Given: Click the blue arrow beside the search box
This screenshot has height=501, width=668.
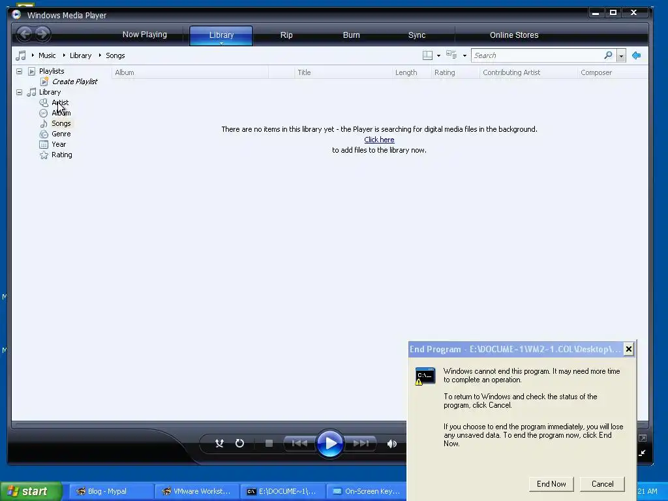Looking at the screenshot, I should pos(637,55).
